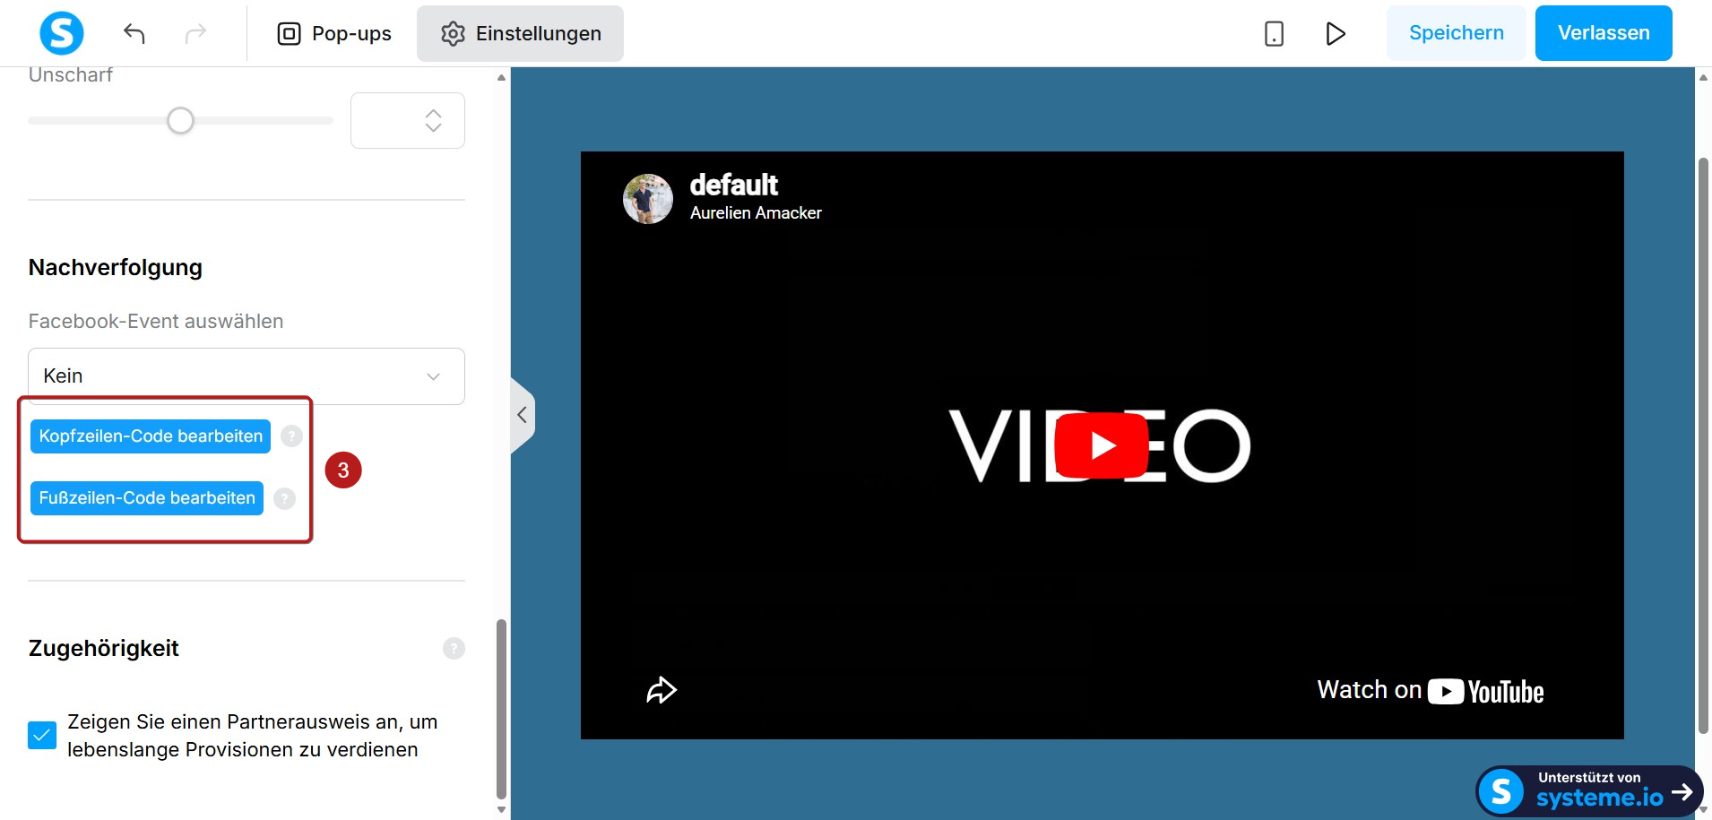The width and height of the screenshot is (1712, 820).
Task: Click the Speichern button
Action: 1457,33
